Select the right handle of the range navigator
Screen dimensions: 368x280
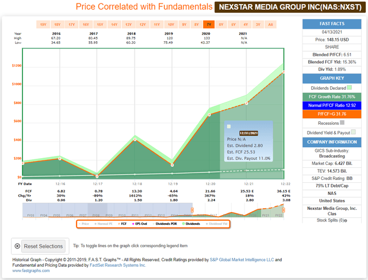283,210
